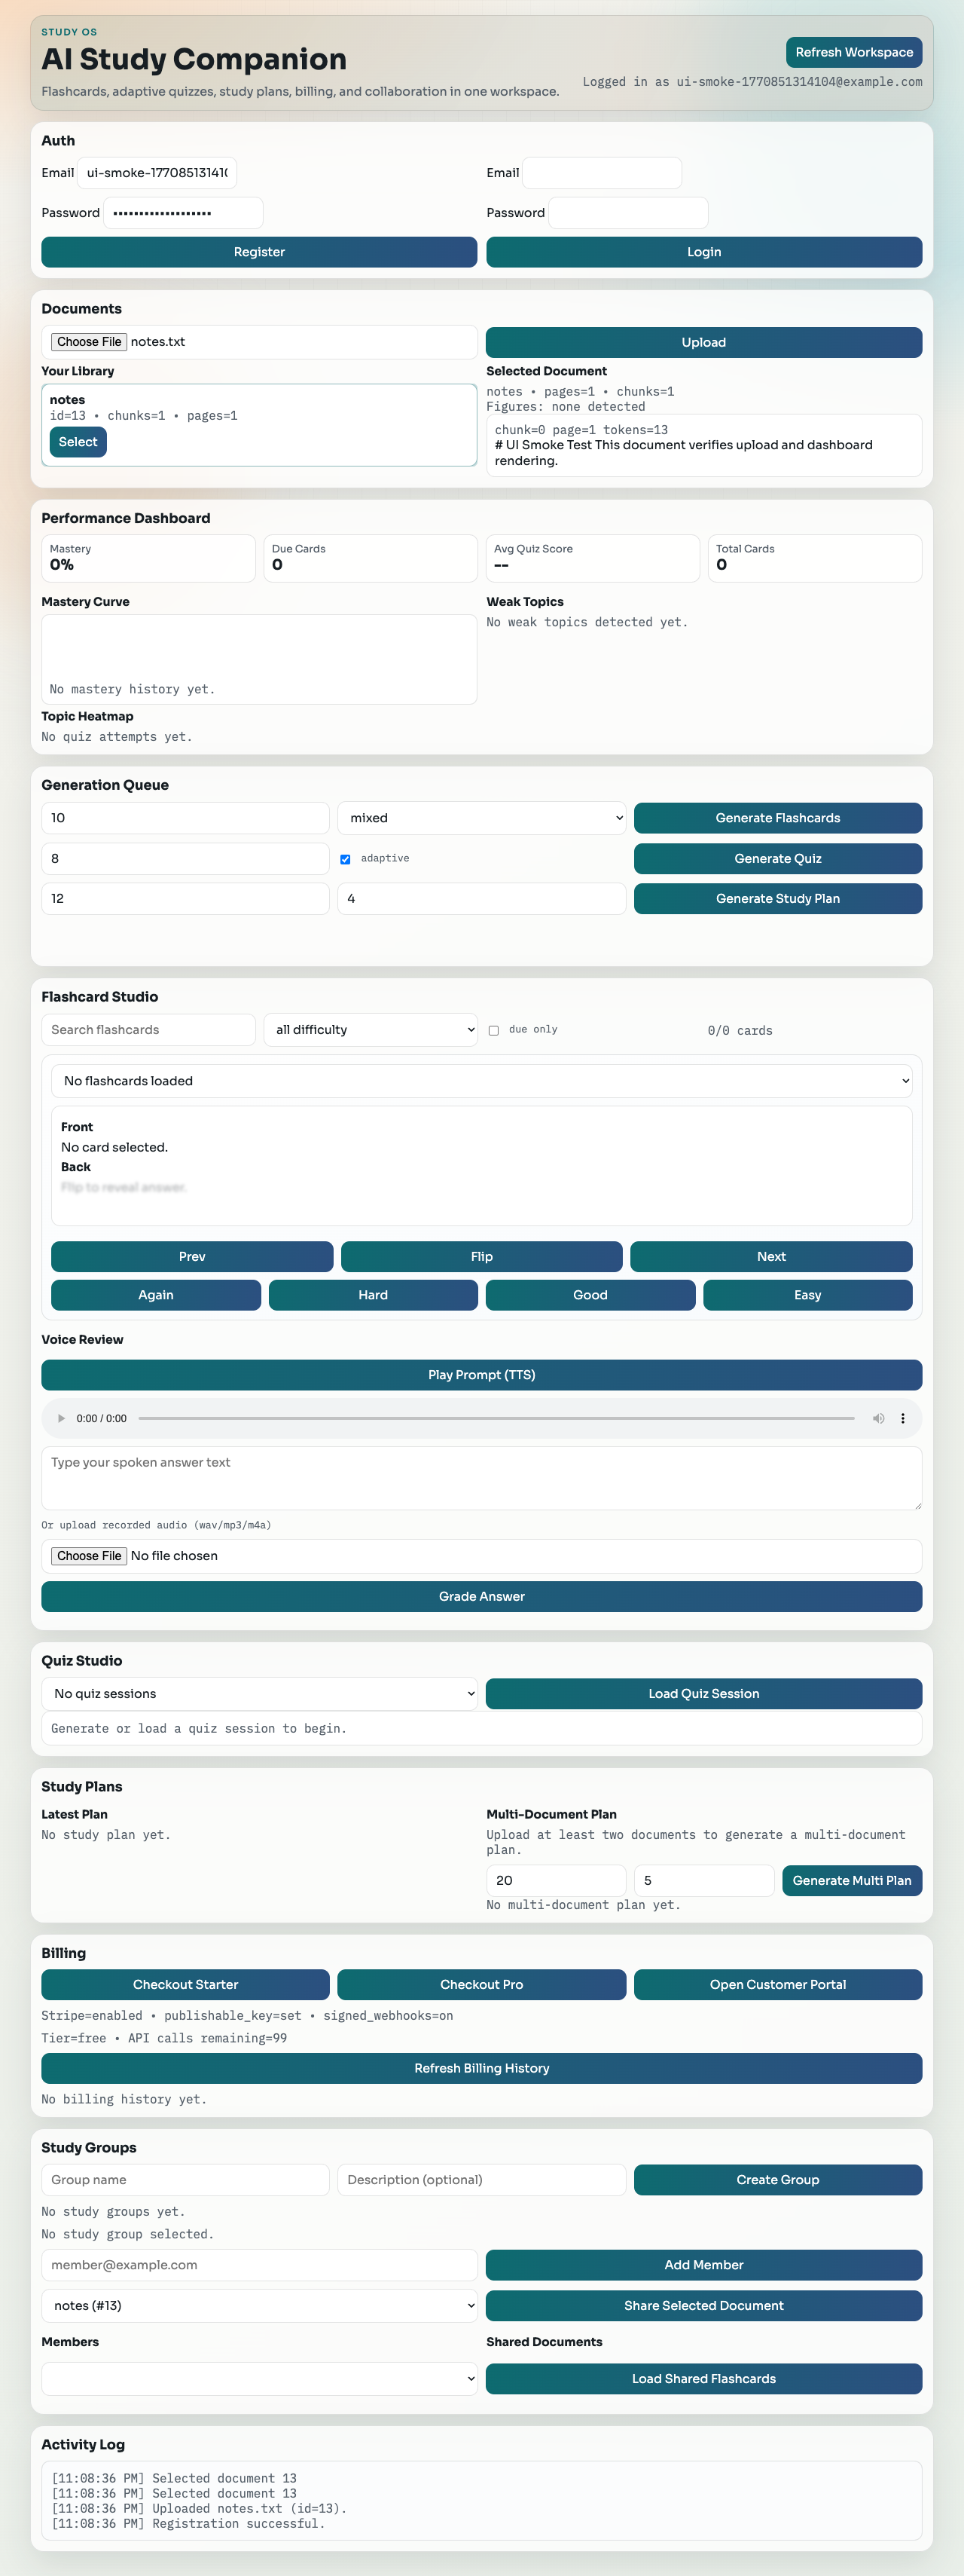Open the No quiz sessions dropdown
This screenshot has width=964, height=2576.
pyautogui.click(x=260, y=1694)
